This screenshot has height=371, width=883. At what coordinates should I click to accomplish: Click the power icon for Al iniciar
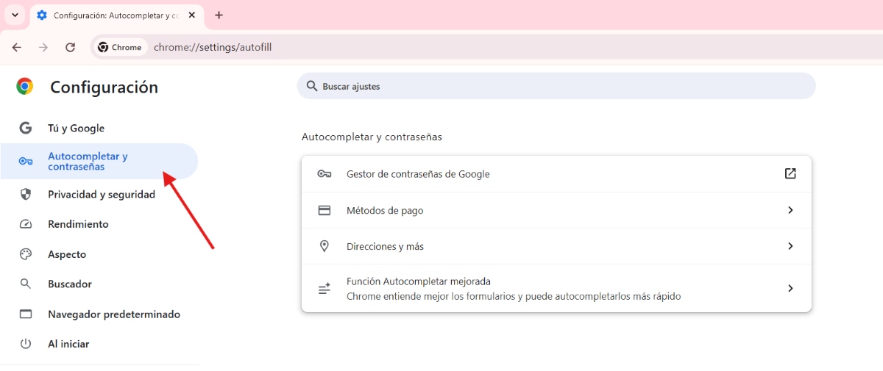pos(26,344)
